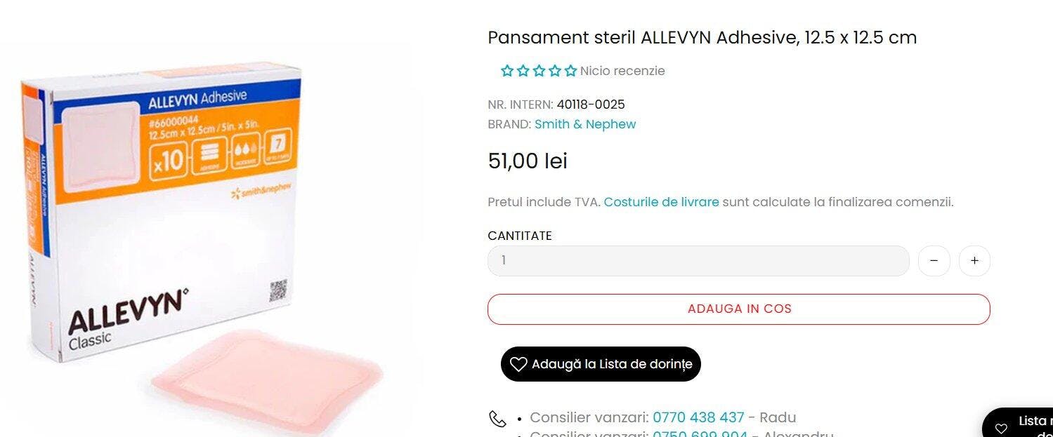1053x437 pixels.
Task: Click the phone handset icon
Action: pos(497,419)
